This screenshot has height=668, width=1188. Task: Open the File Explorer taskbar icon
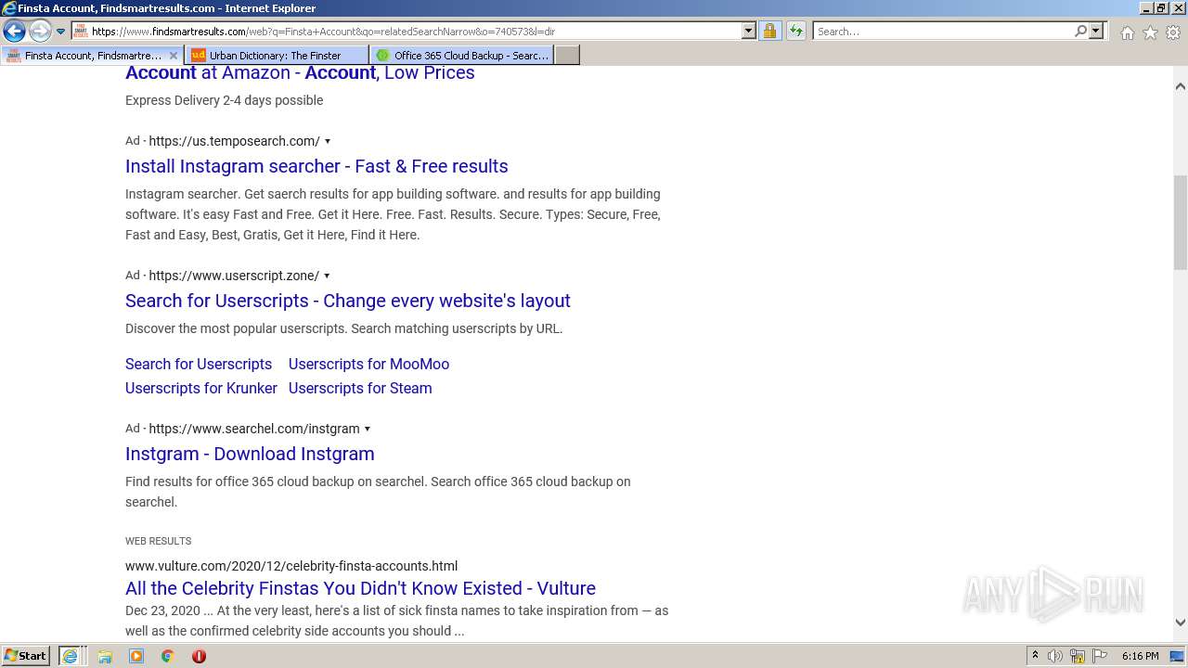pos(105,656)
